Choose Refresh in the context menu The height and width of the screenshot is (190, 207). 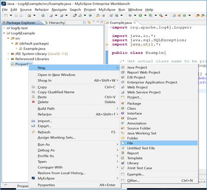tap(75, 132)
